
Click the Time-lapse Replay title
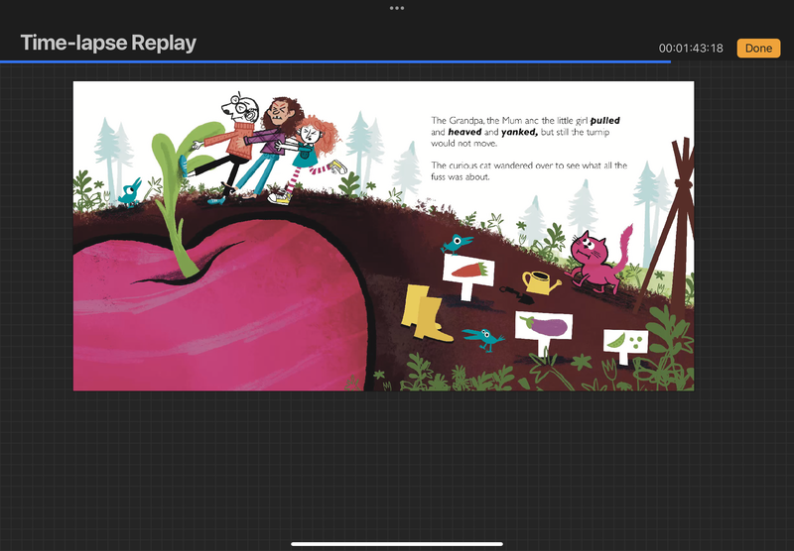108,44
